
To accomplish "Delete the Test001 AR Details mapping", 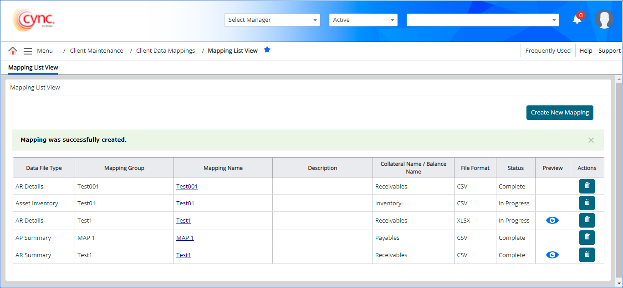I will (587, 186).
